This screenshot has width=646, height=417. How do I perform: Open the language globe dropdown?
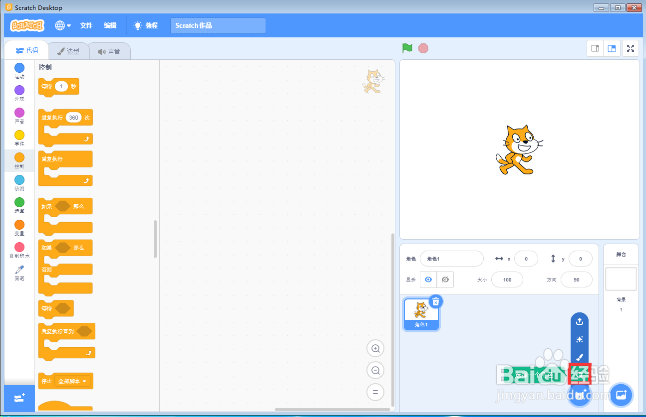63,25
